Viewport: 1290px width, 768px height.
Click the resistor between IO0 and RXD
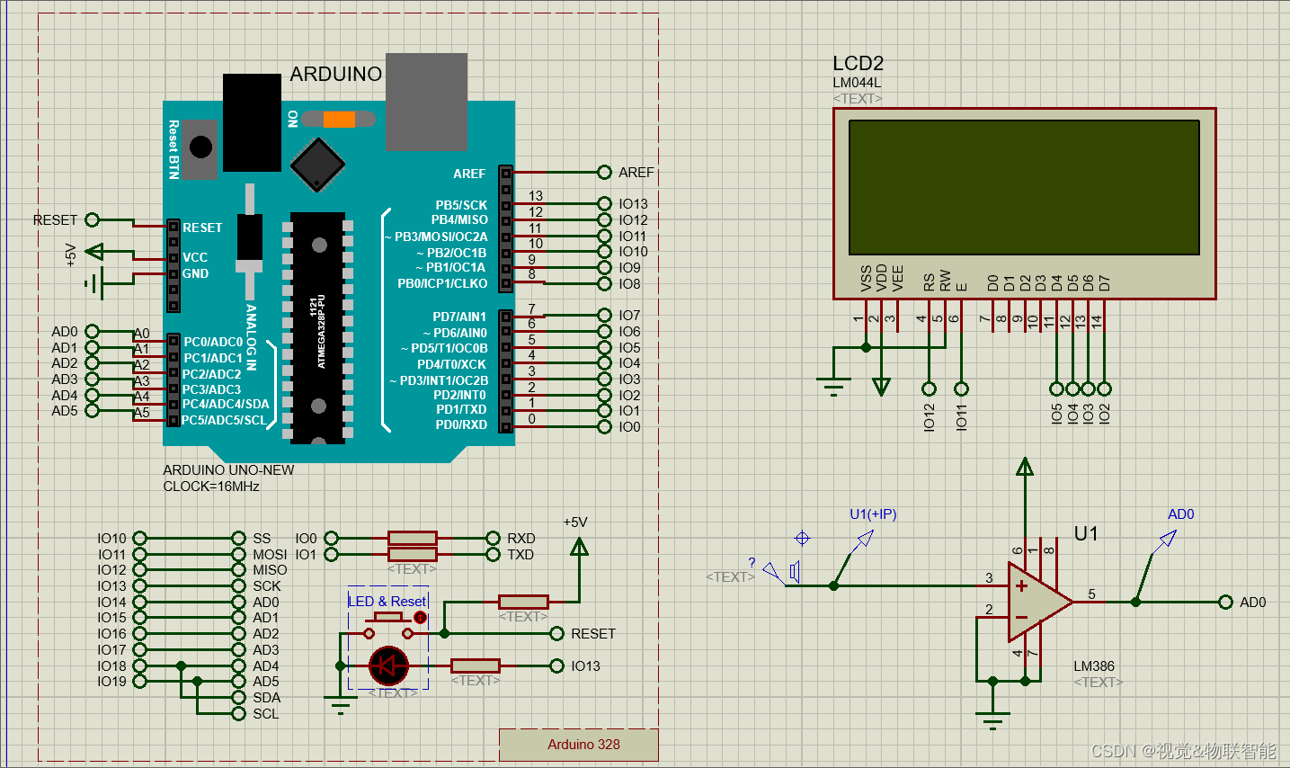[x=412, y=537]
